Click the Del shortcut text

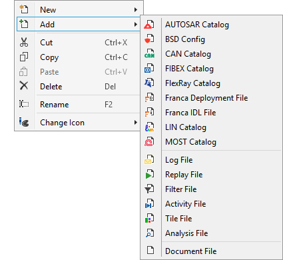111,87
